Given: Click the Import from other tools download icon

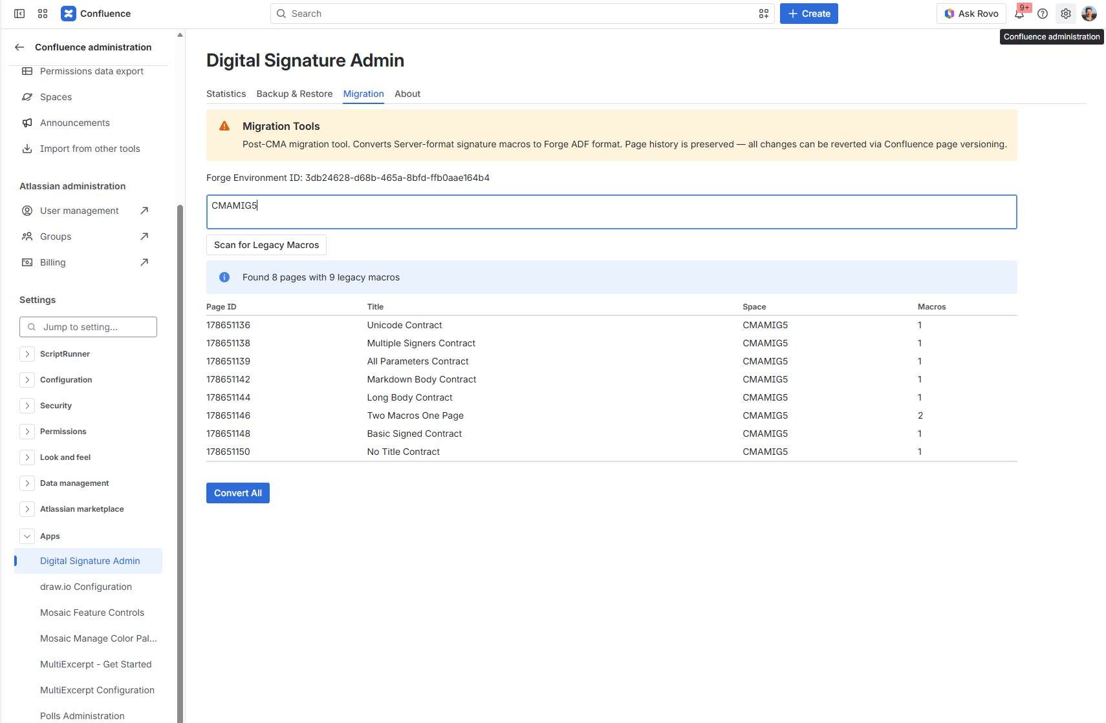Looking at the screenshot, I should (27, 149).
